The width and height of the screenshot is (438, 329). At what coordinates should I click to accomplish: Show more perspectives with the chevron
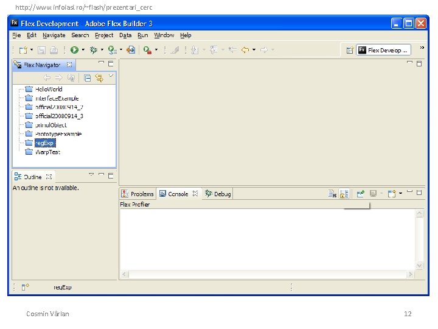(x=422, y=48)
